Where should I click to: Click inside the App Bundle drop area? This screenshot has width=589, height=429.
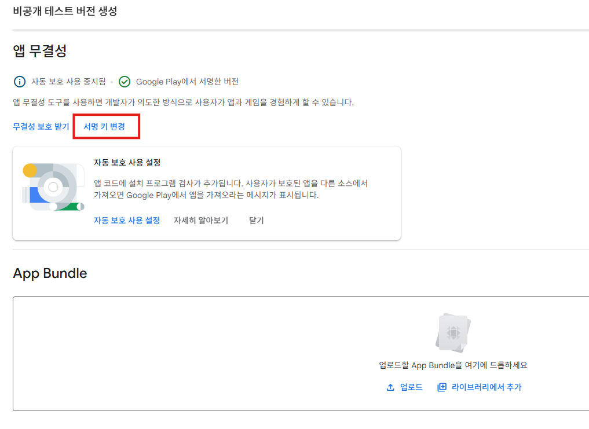tap(203, 353)
